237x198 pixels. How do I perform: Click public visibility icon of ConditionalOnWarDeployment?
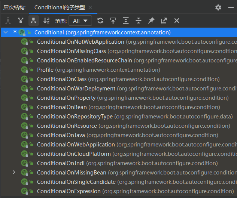coord(31,89)
